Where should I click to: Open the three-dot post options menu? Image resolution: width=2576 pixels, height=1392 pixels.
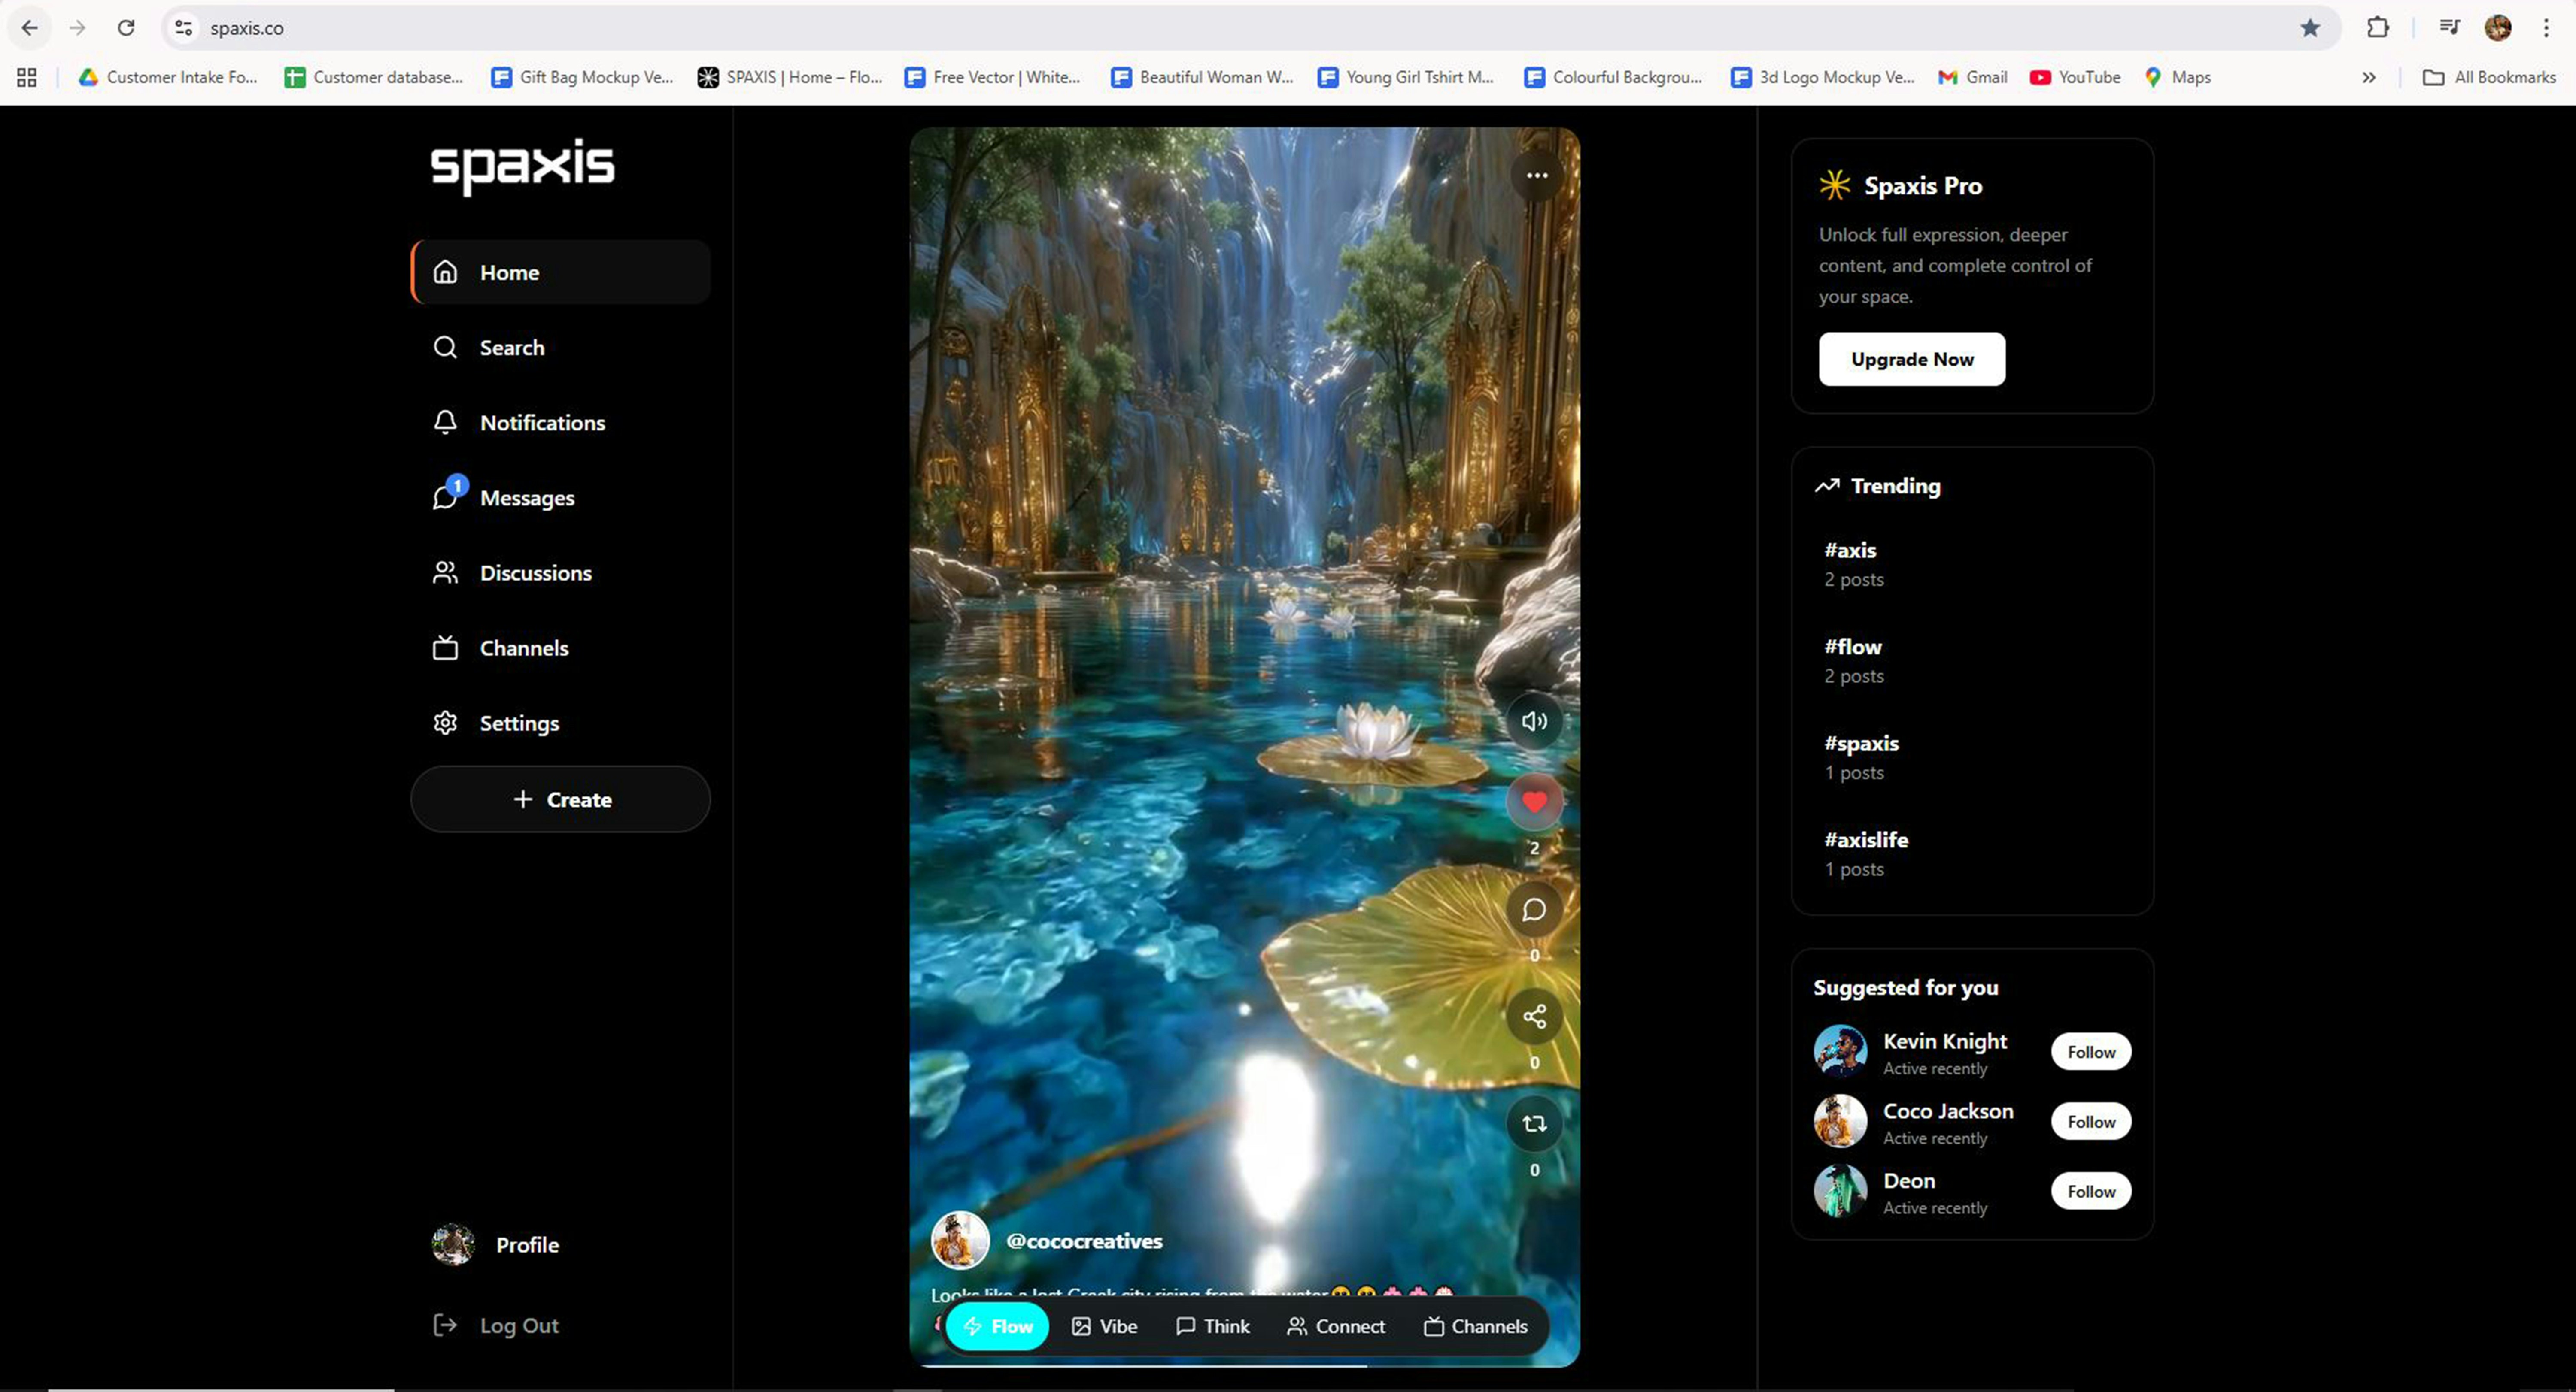[1537, 176]
